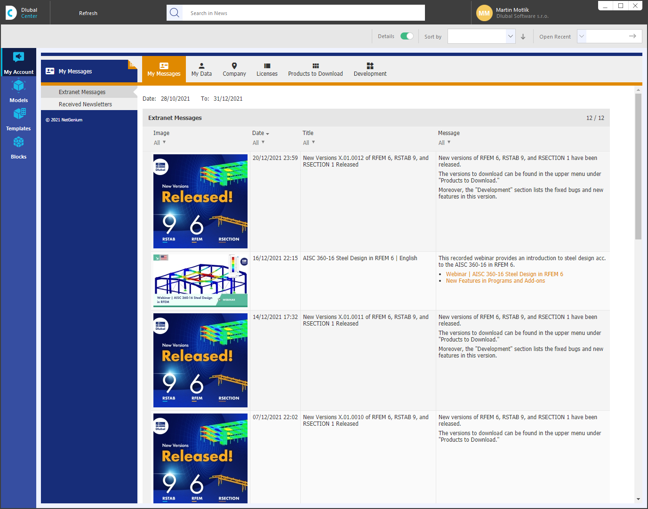Click the sort direction arrow icon
648x509 pixels.
(x=523, y=37)
